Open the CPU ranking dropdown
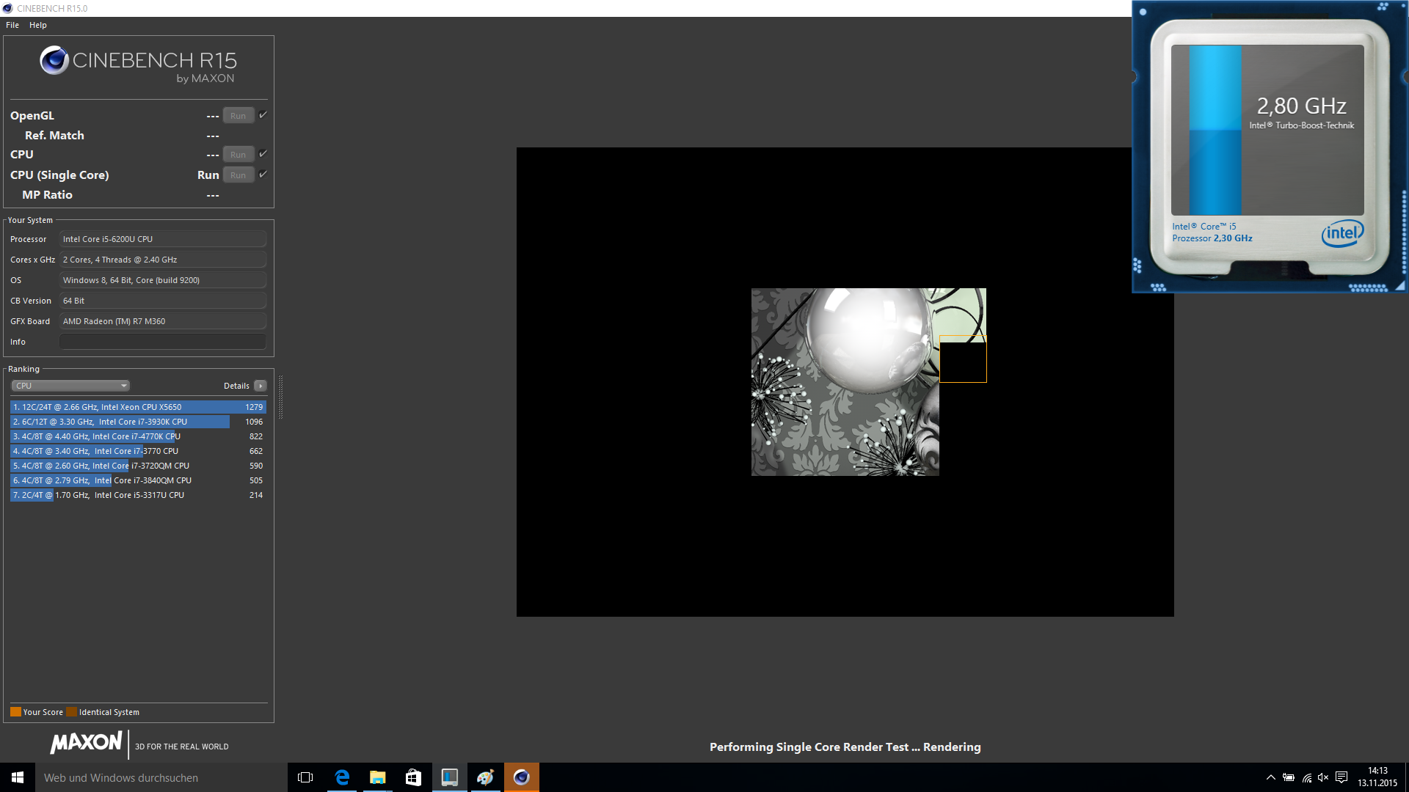The width and height of the screenshot is (1409, 792). pyautogui.click(x=70, y=386)
